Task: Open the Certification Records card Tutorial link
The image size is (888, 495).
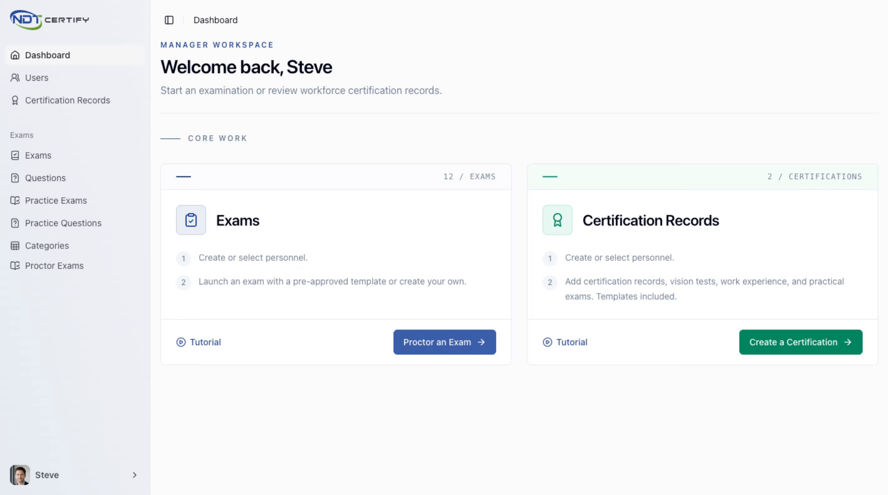Action: 565,342
